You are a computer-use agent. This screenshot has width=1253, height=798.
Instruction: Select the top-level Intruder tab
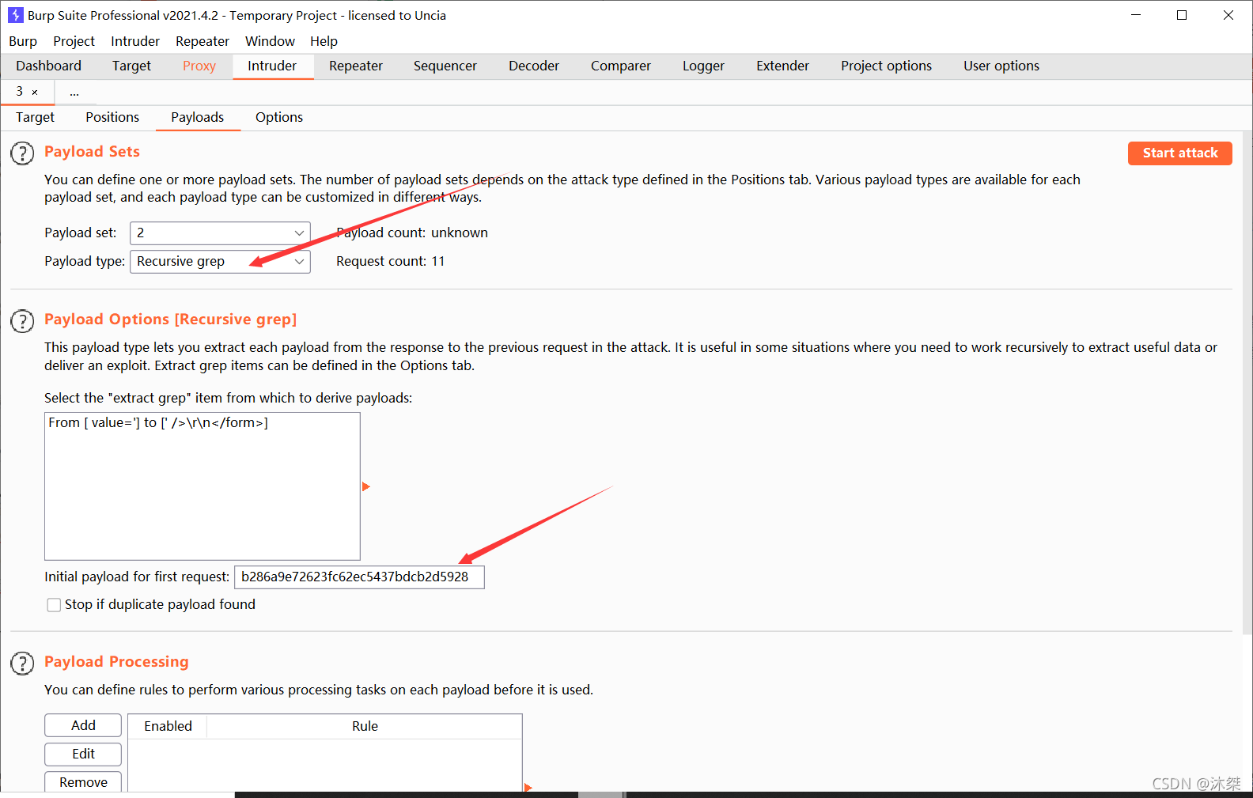coord(272,66)
